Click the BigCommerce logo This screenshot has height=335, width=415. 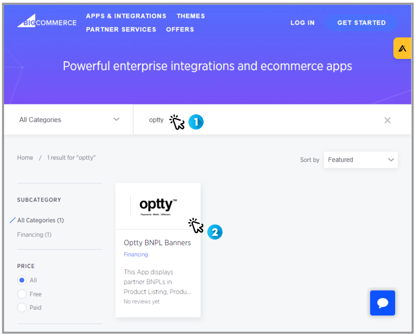click(x=47, y=23)
